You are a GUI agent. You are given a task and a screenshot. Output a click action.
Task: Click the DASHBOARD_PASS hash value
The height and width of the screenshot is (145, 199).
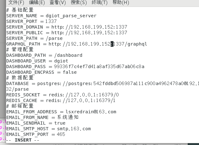(99, 67)
